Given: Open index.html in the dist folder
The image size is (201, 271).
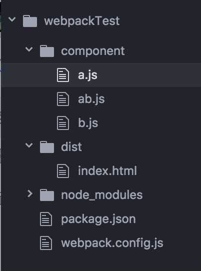Looking at the screenshot, I should point(107,171).
